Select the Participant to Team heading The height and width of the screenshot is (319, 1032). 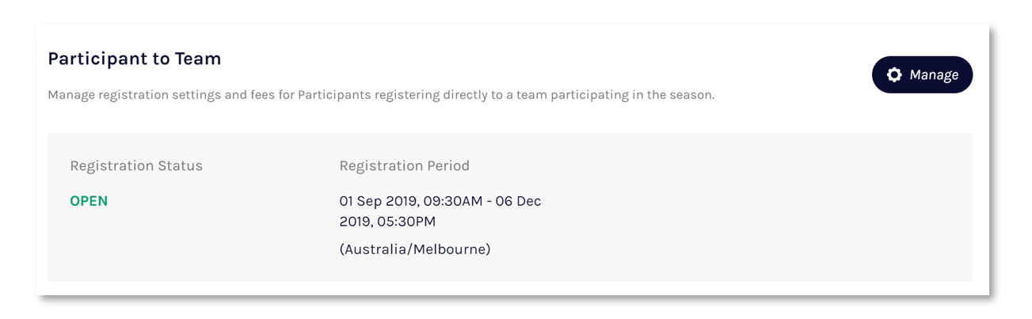click(x=134, y=59)
